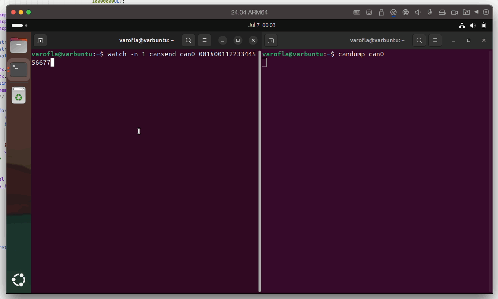Open the left terminal hamburger menu
Screen dimensions: 498x299
205,40
